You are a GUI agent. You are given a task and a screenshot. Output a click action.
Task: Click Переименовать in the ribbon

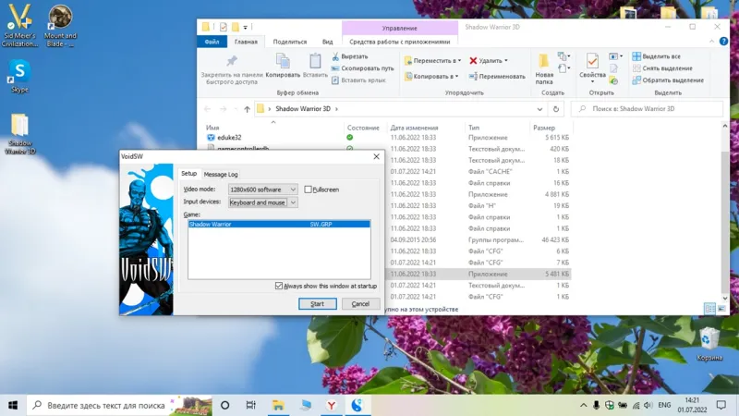point(497,76)
